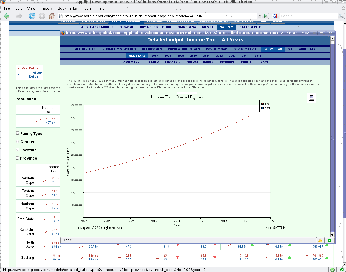Click the Reload page icon
Screen dimensions: 346x272
point(32,16)
